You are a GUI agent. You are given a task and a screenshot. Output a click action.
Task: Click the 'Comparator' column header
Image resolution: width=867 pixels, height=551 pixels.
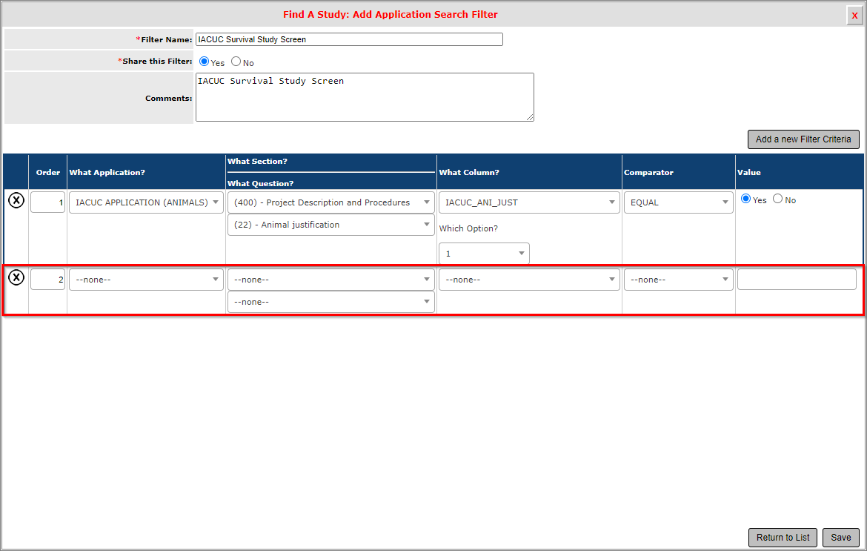pyautogui.click(x=648, y=172)
